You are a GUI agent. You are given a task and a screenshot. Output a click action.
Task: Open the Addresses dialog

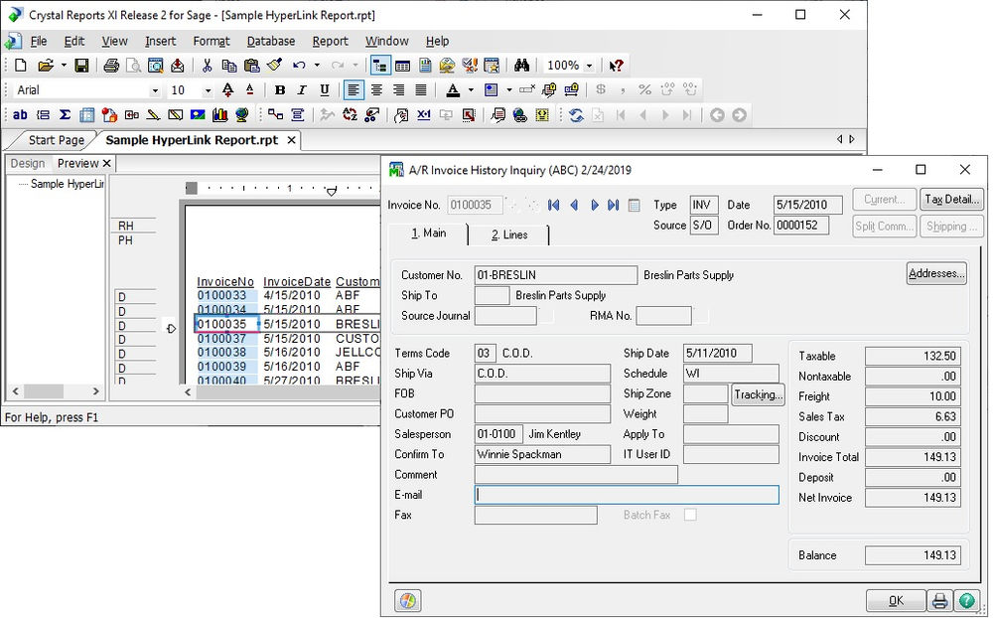pyautogui.click(x=935, y=273)
